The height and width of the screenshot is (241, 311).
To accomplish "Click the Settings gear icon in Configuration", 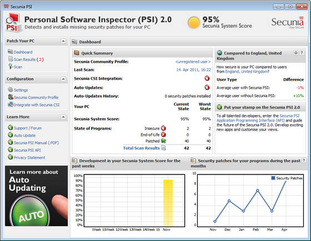I will coord(11,90).
